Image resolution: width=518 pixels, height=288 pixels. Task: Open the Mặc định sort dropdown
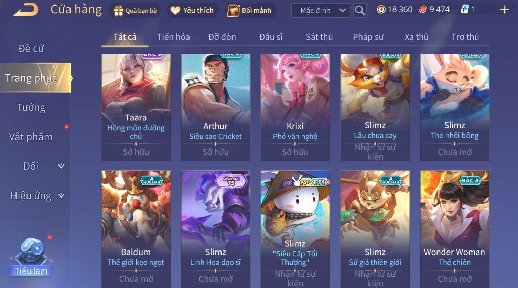coord(321,11)
